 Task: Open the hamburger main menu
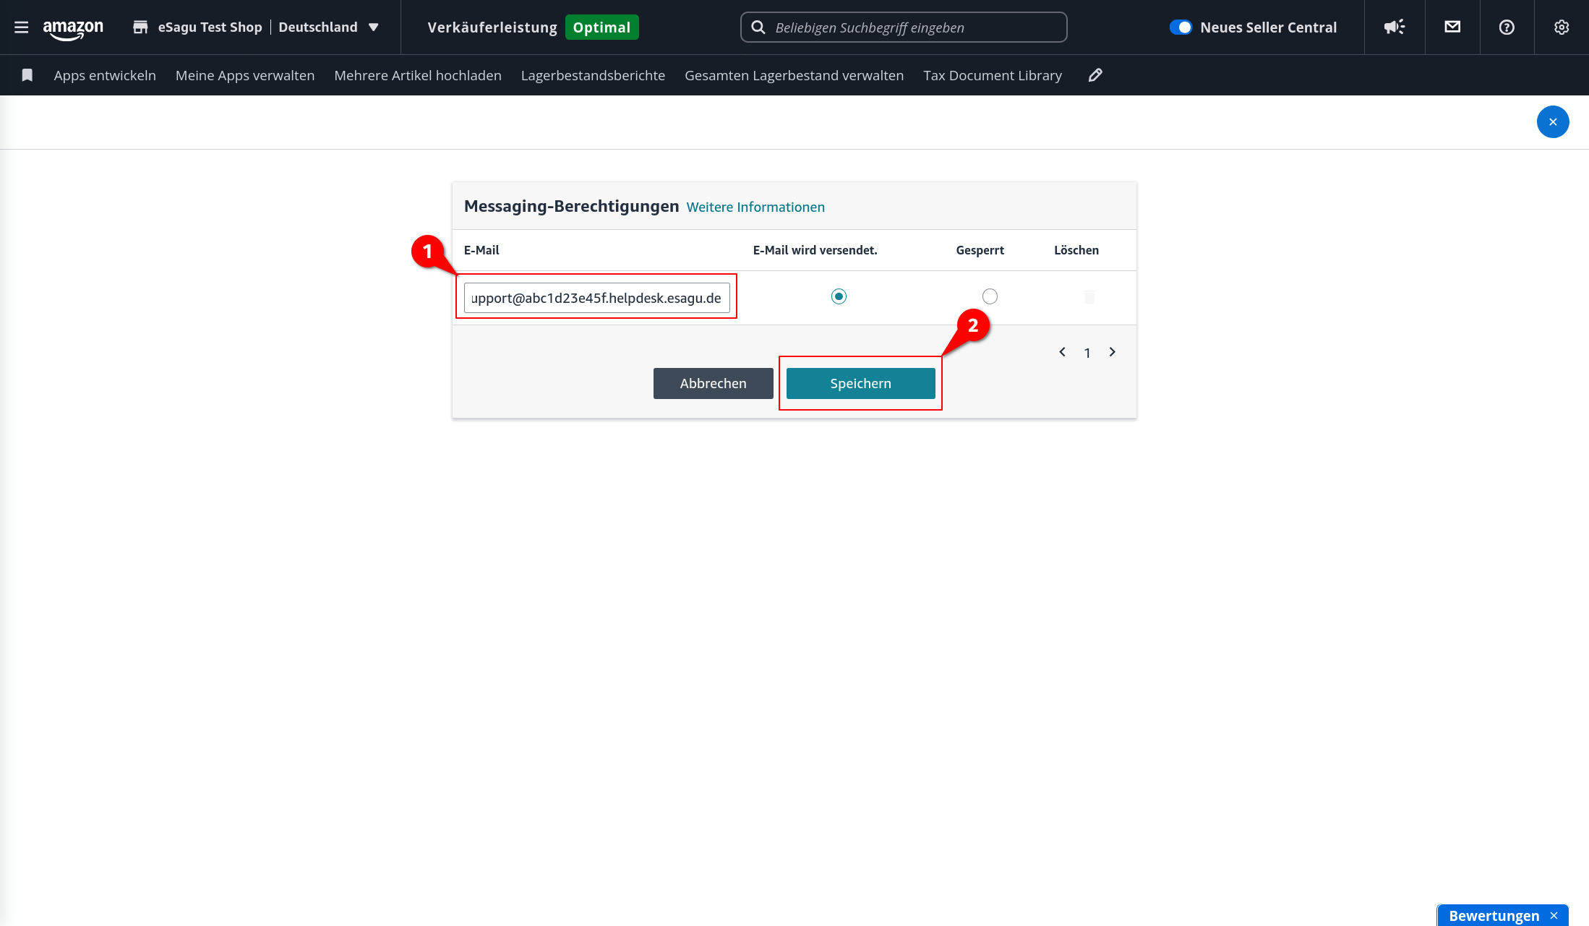coord(22,27)
